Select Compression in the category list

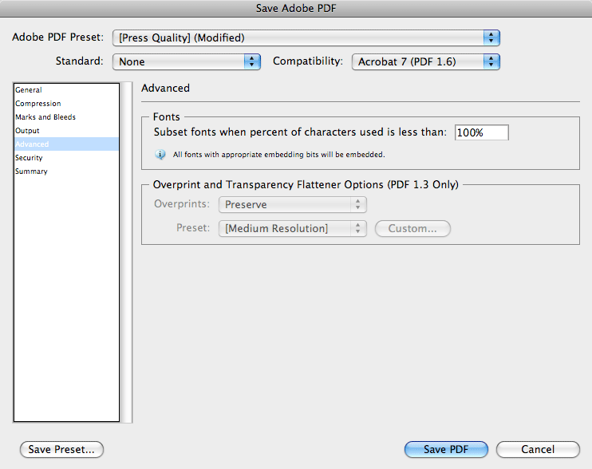coord(66,104)
